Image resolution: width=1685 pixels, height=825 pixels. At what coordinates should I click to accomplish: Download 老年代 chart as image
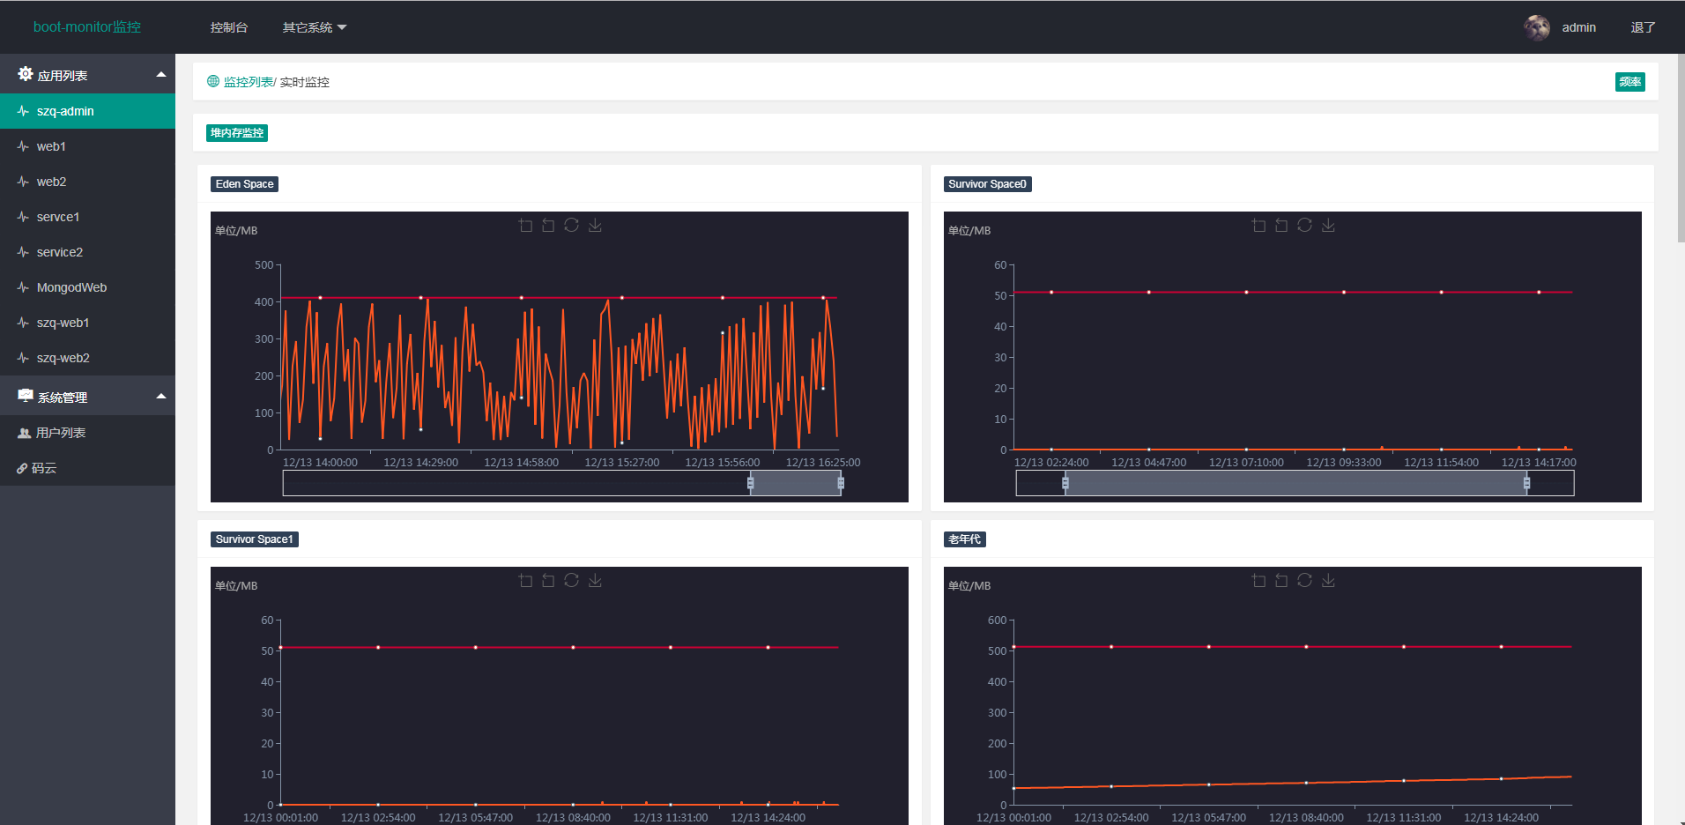[x=1328, y=581]
